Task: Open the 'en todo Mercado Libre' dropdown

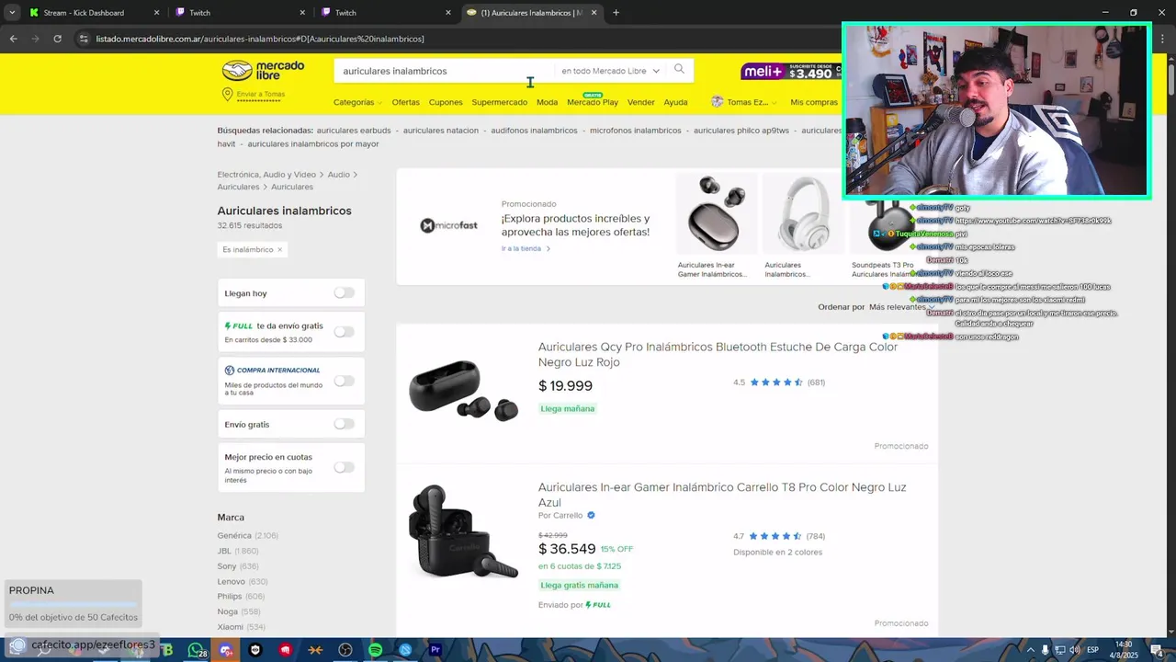Action: point(610,71)
